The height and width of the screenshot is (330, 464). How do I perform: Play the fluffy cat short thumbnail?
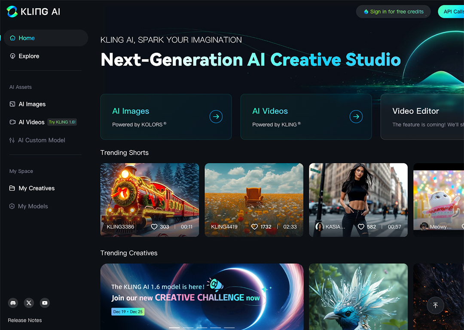pos(439,200)
